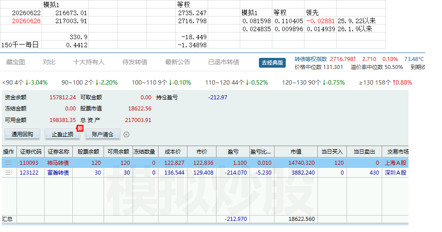Select spreadsheet cell 20260626
442x232 pixels.
(x=21, y=21)
